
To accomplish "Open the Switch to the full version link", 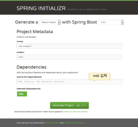I will [75, 112].
